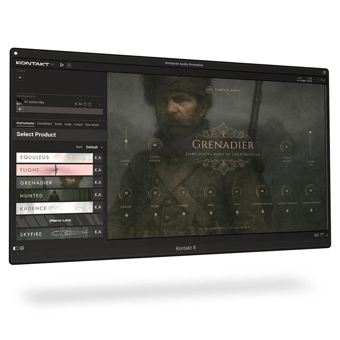Toggle the diamond under Rift

[237, 212]
